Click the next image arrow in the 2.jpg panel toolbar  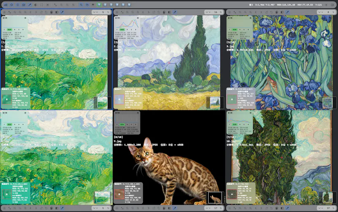tap(148, 12)
